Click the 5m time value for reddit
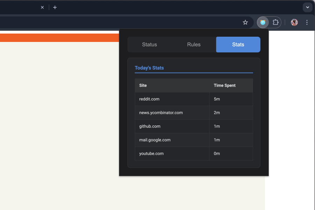The height and width of the screenshot is (210, 315). (217, 99)
